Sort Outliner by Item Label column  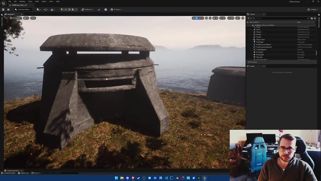point(255,22)
